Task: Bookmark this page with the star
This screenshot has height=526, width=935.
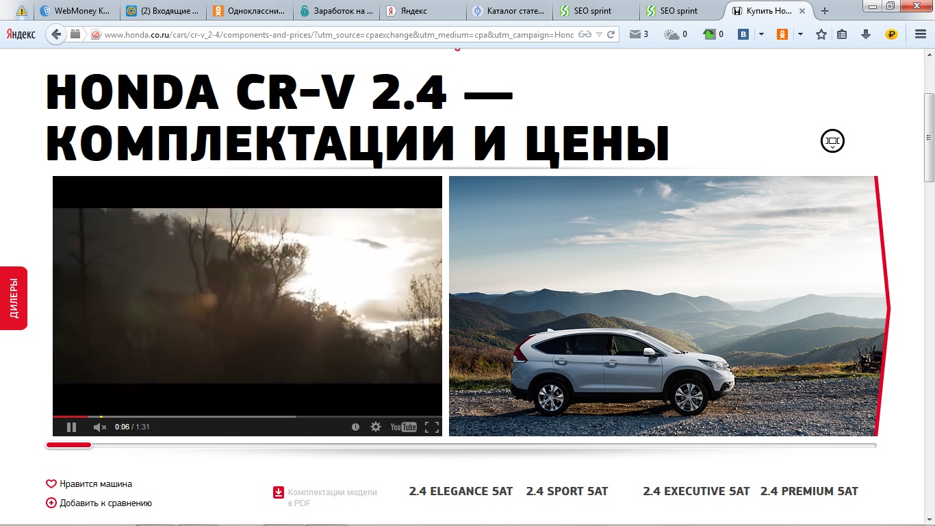Action: (x=821, y=34)
